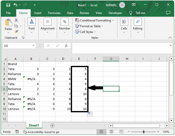Click the Undo arrow icon

click(16, 5)
